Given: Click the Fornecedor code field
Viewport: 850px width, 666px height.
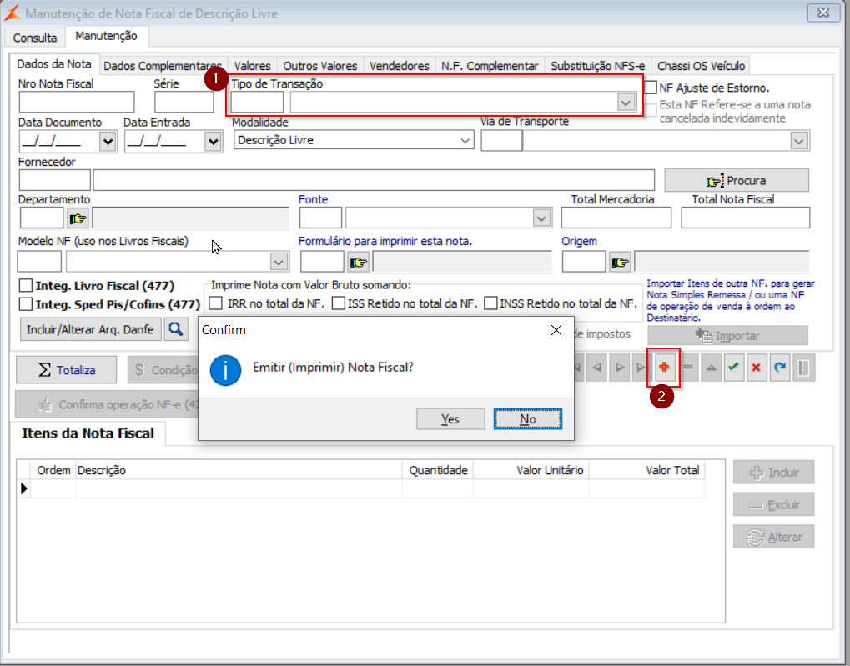Looking at the screenshot, I should pyautogui.click(x=55, y=180).
